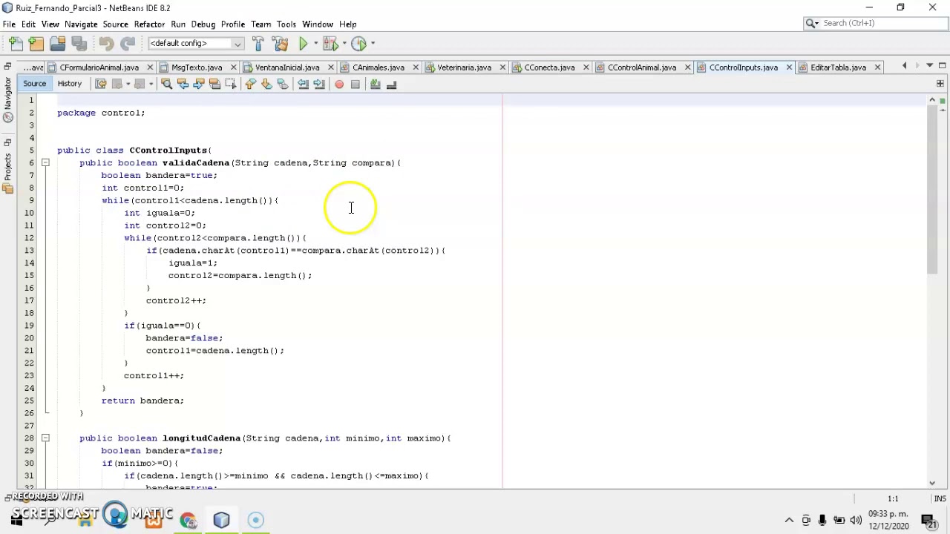Start debugging with the Debug Project icon
The height and width of the screenshot is (534, 950).
pos(330,44)
